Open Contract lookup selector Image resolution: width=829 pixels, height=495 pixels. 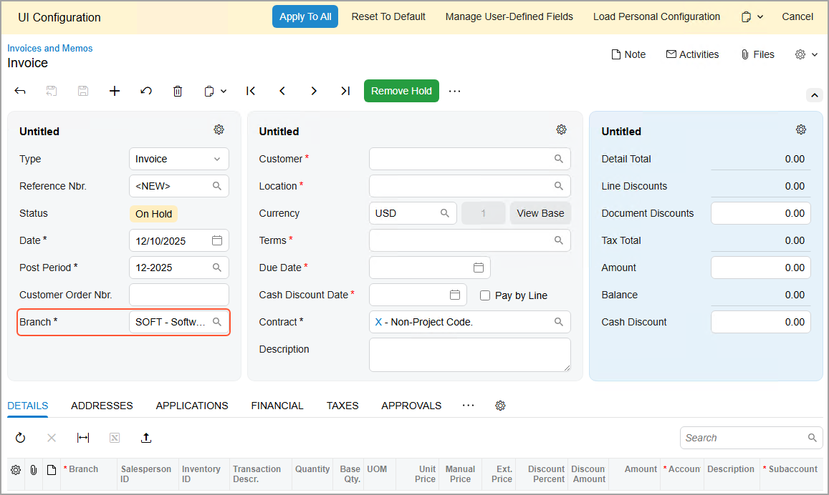tap(558, 322)
